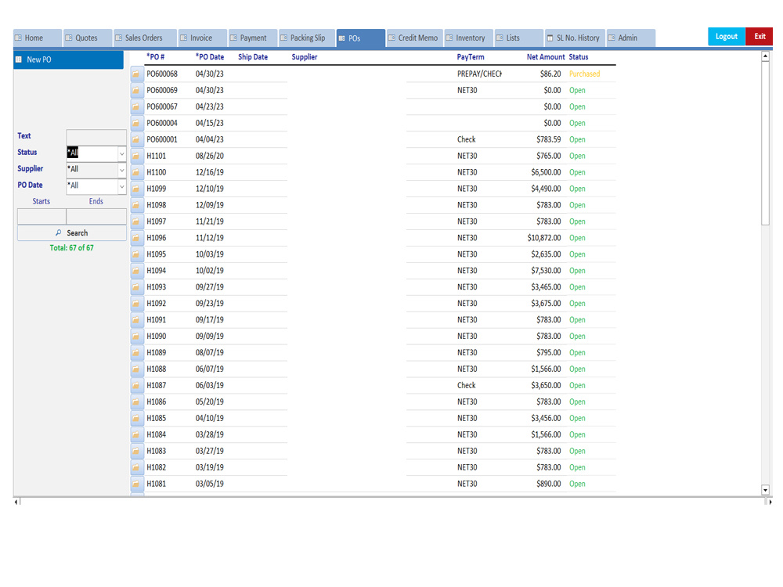Switch to the Packing Slip tab
Screen dimensions: 783x587
pos(307,38)
